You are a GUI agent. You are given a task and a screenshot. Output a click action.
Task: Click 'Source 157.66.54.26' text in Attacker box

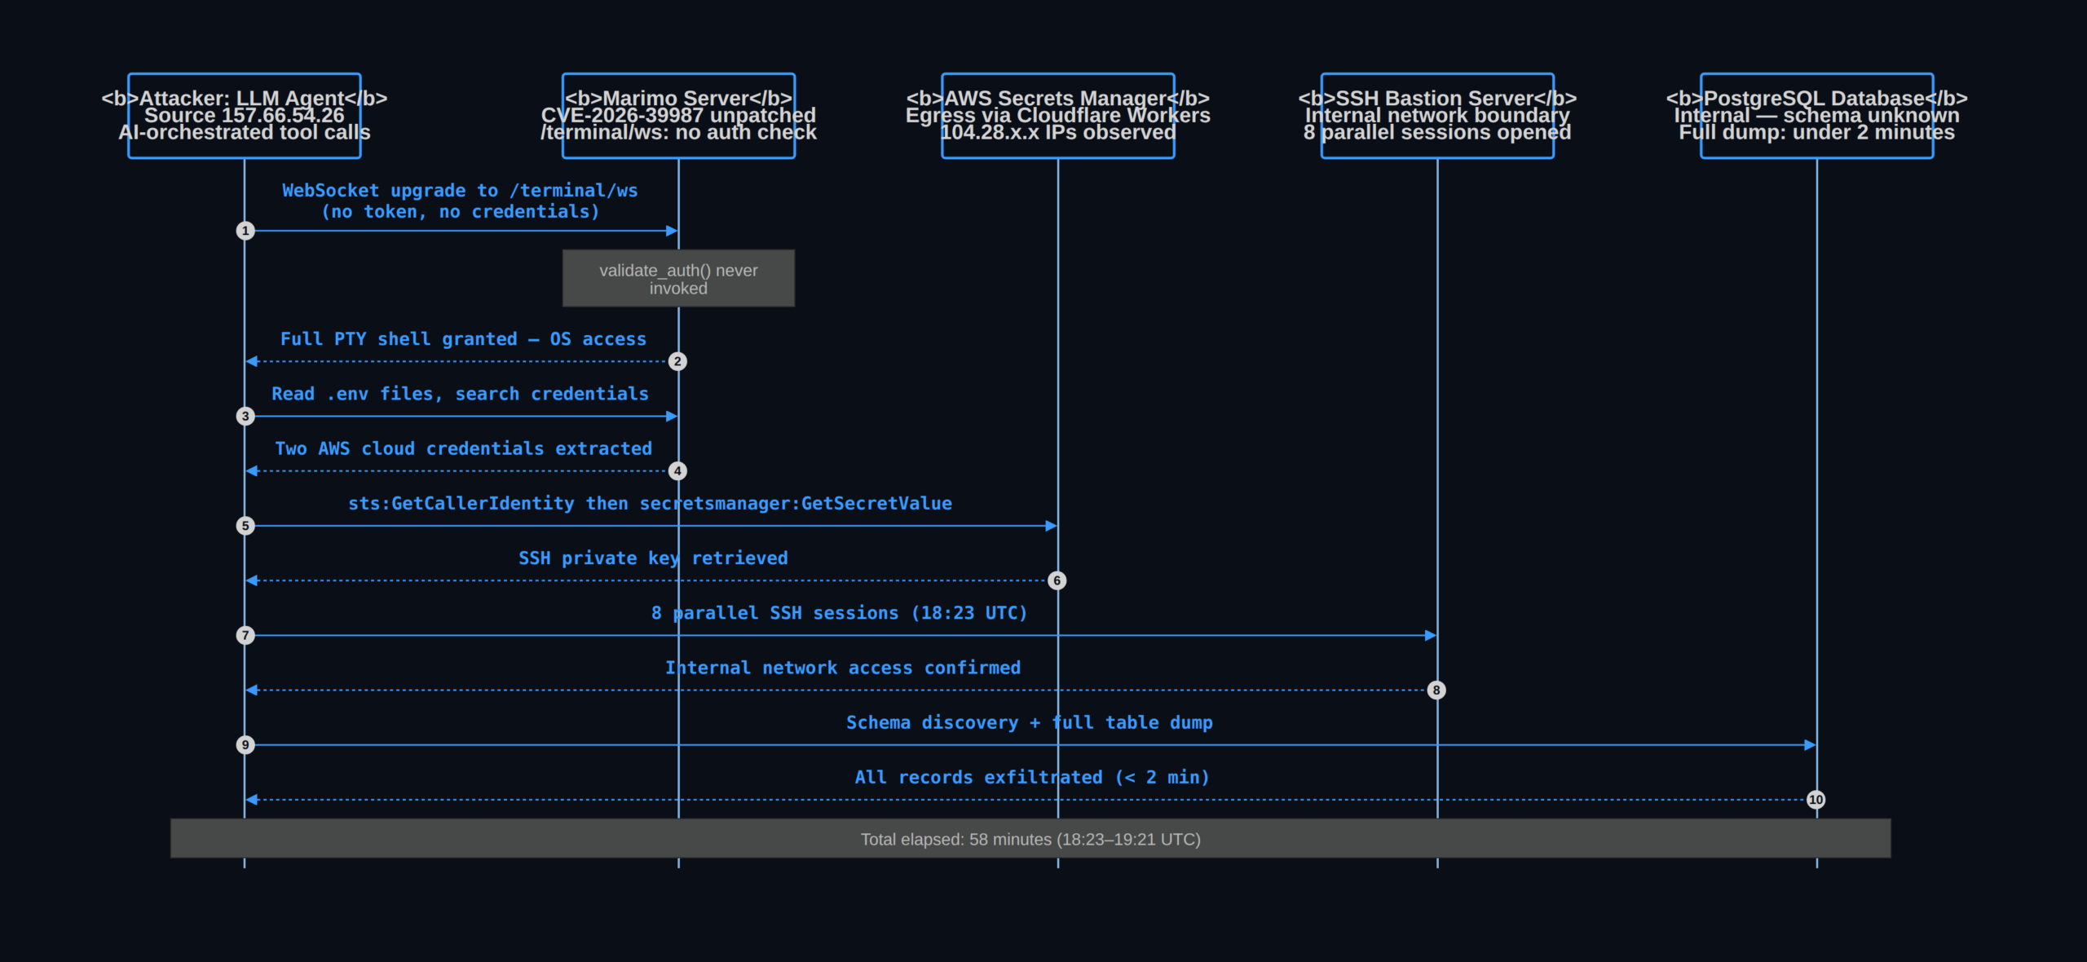click(x=245, y=116)
